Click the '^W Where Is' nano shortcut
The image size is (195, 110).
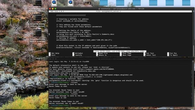coord(101,55)
